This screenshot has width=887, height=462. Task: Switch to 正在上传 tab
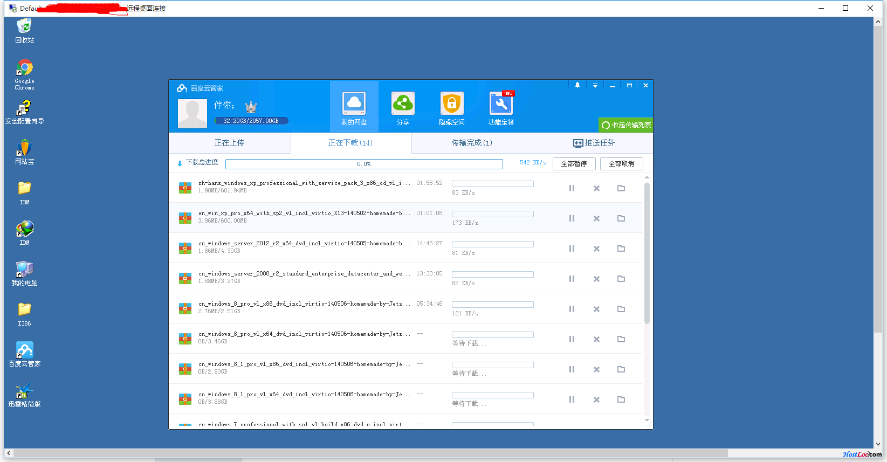[229, 143]
